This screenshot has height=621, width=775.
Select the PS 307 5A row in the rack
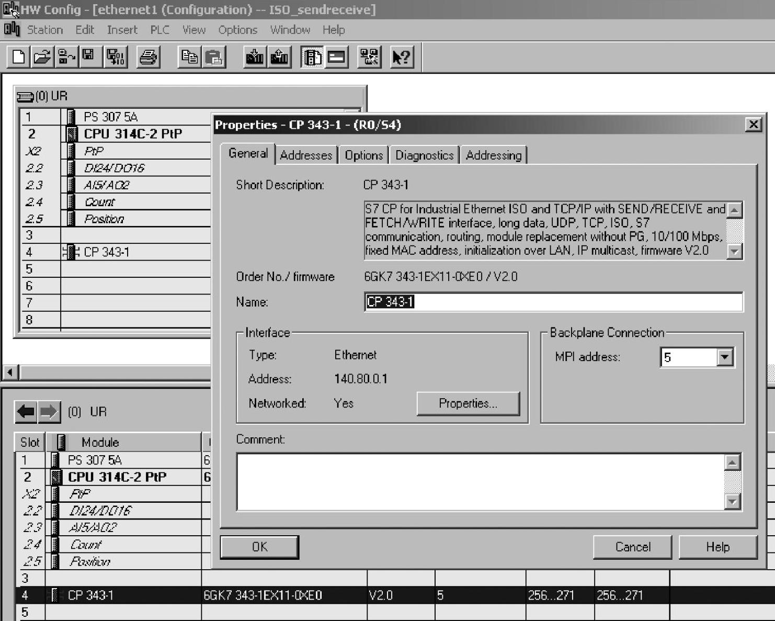pyautogui.click(x=116, y=117)
